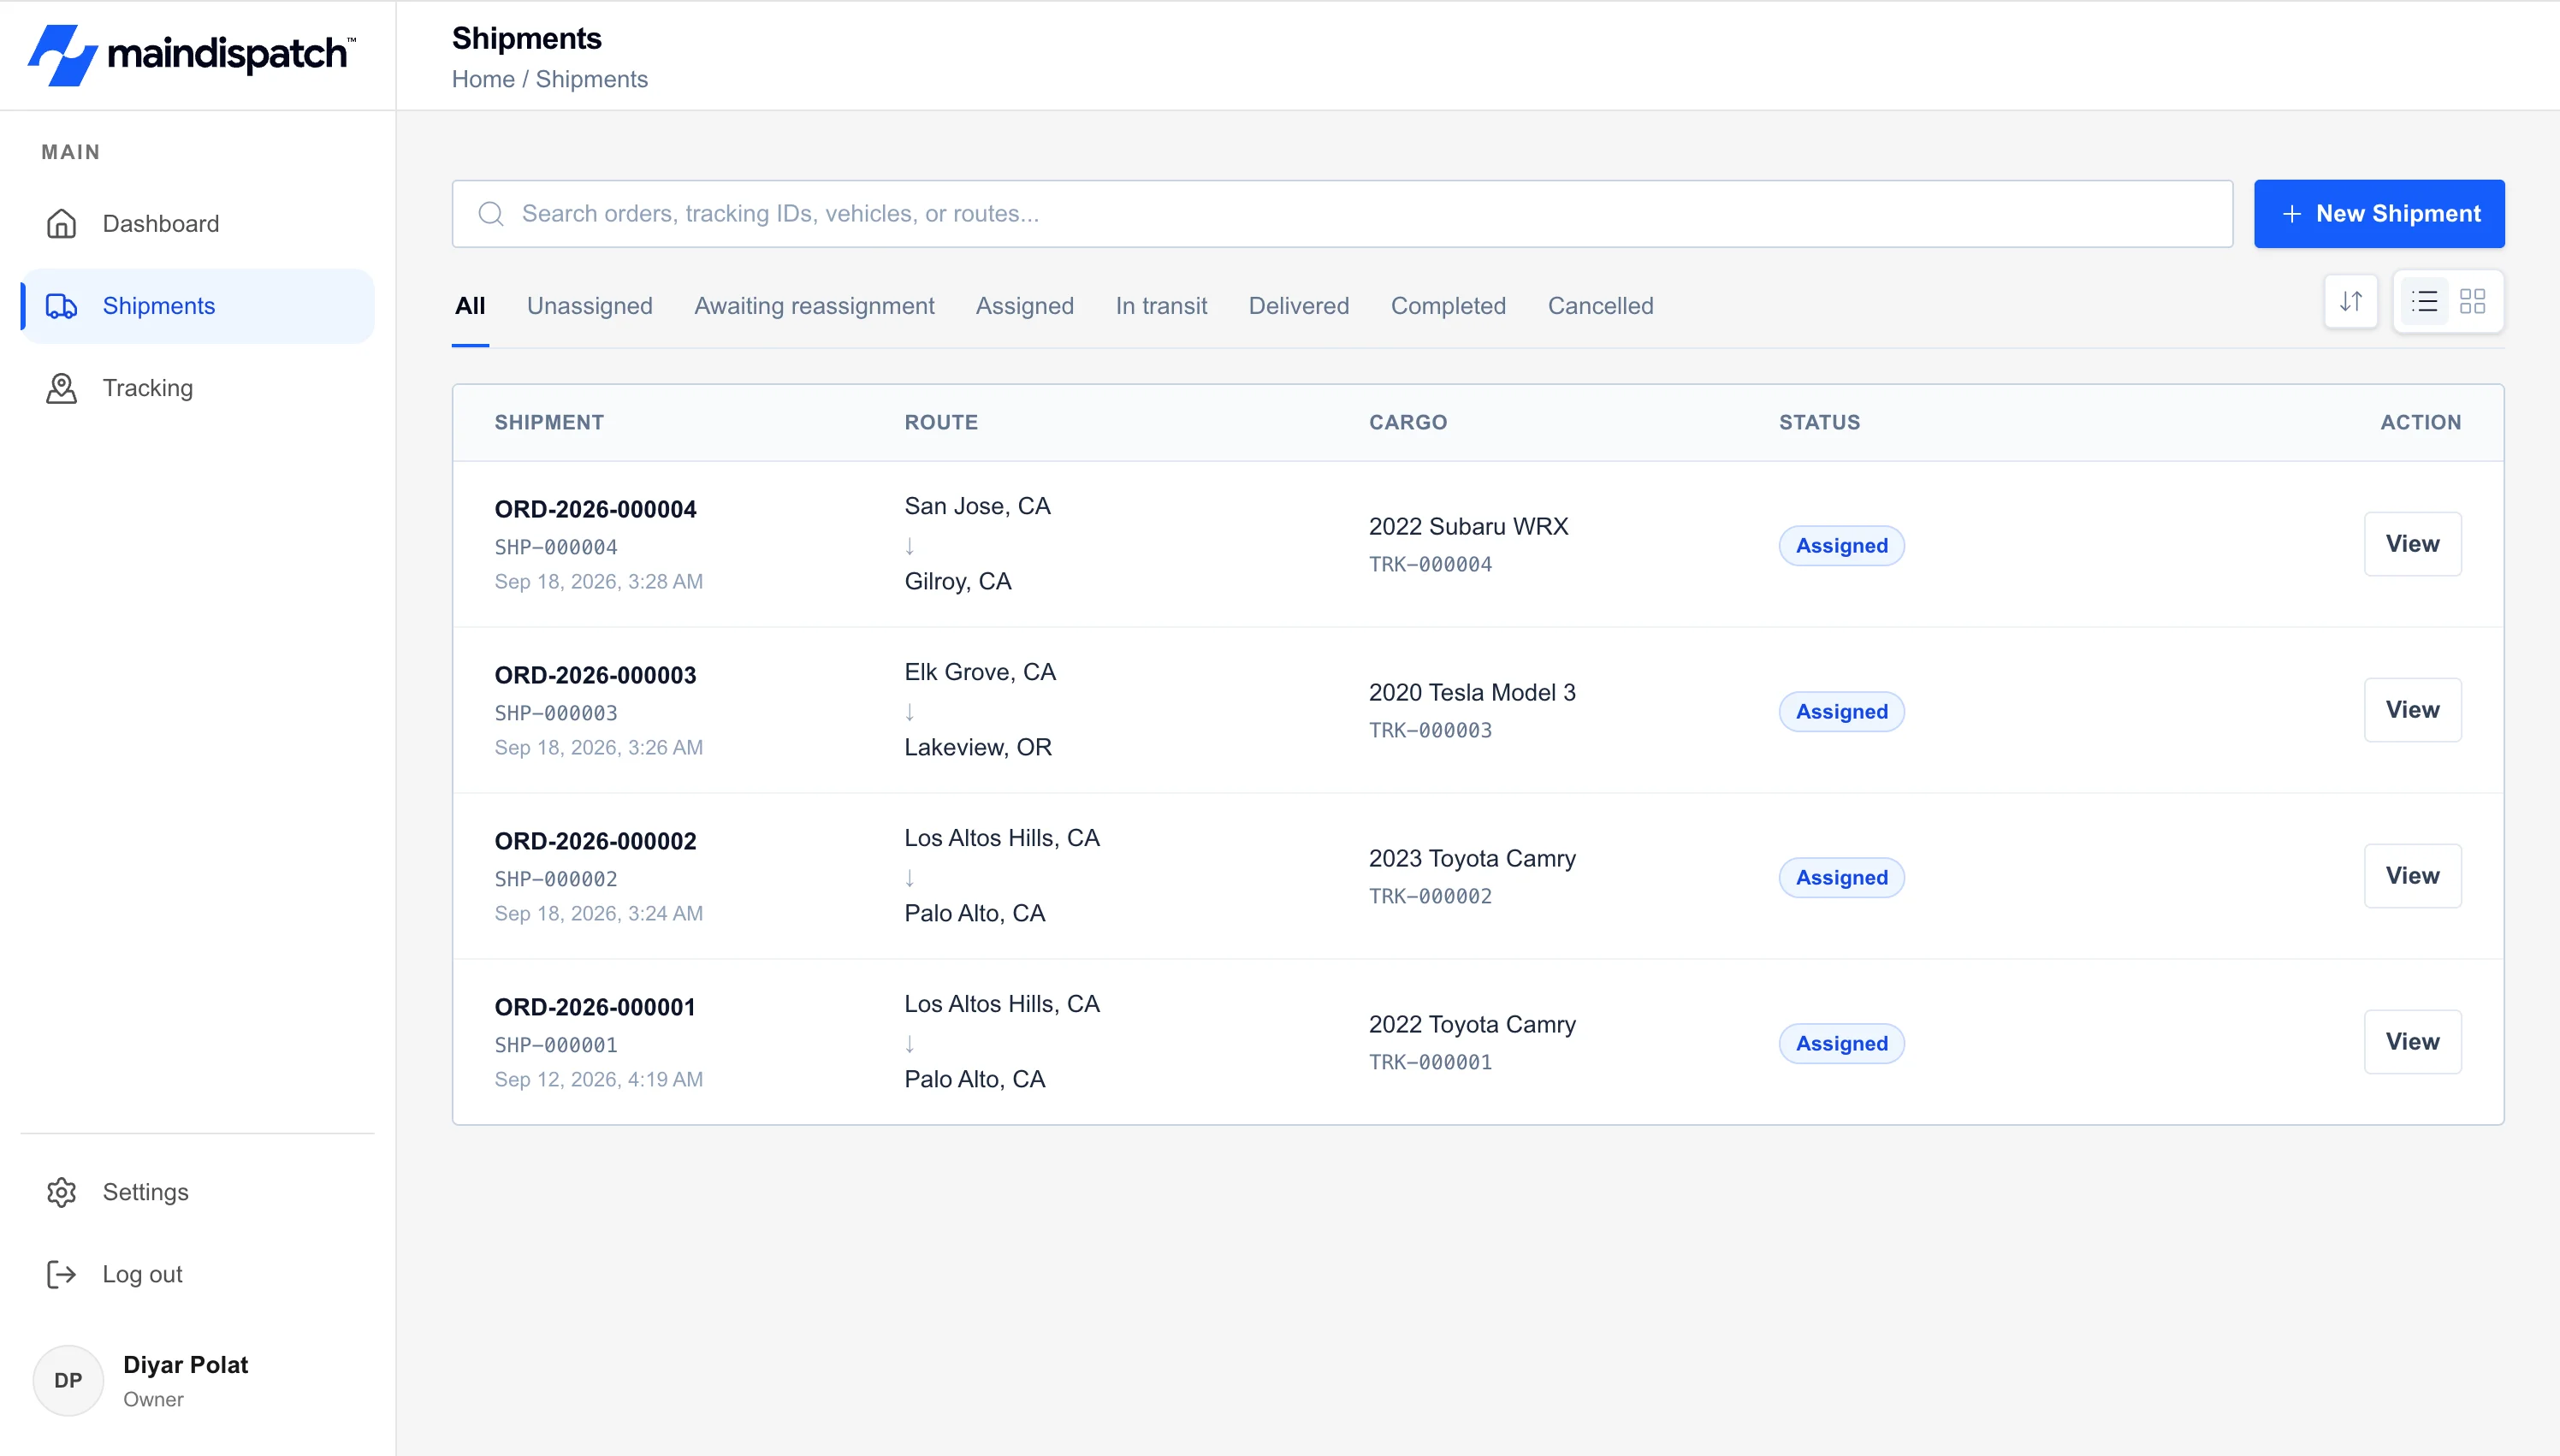Click order ID ORD-2026-000003
The image size is (2560, 1456).
595,675
